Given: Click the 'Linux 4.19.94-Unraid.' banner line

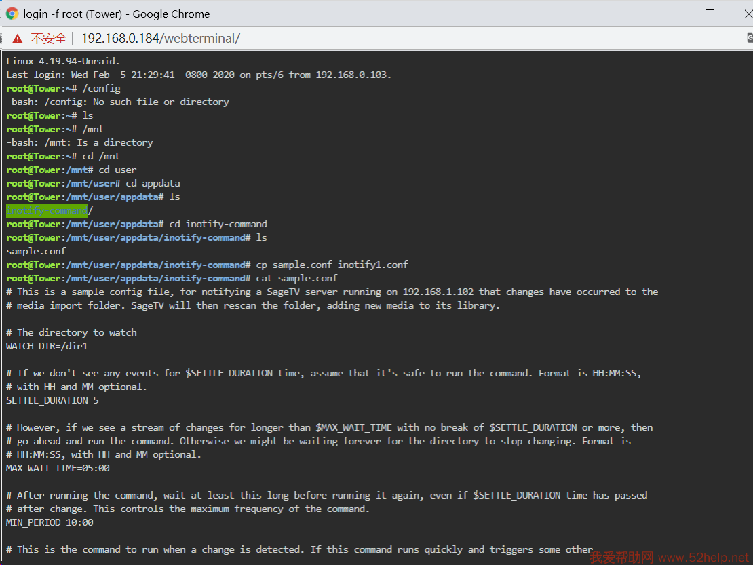Looking at the screenshot, I should click(63, 61).
